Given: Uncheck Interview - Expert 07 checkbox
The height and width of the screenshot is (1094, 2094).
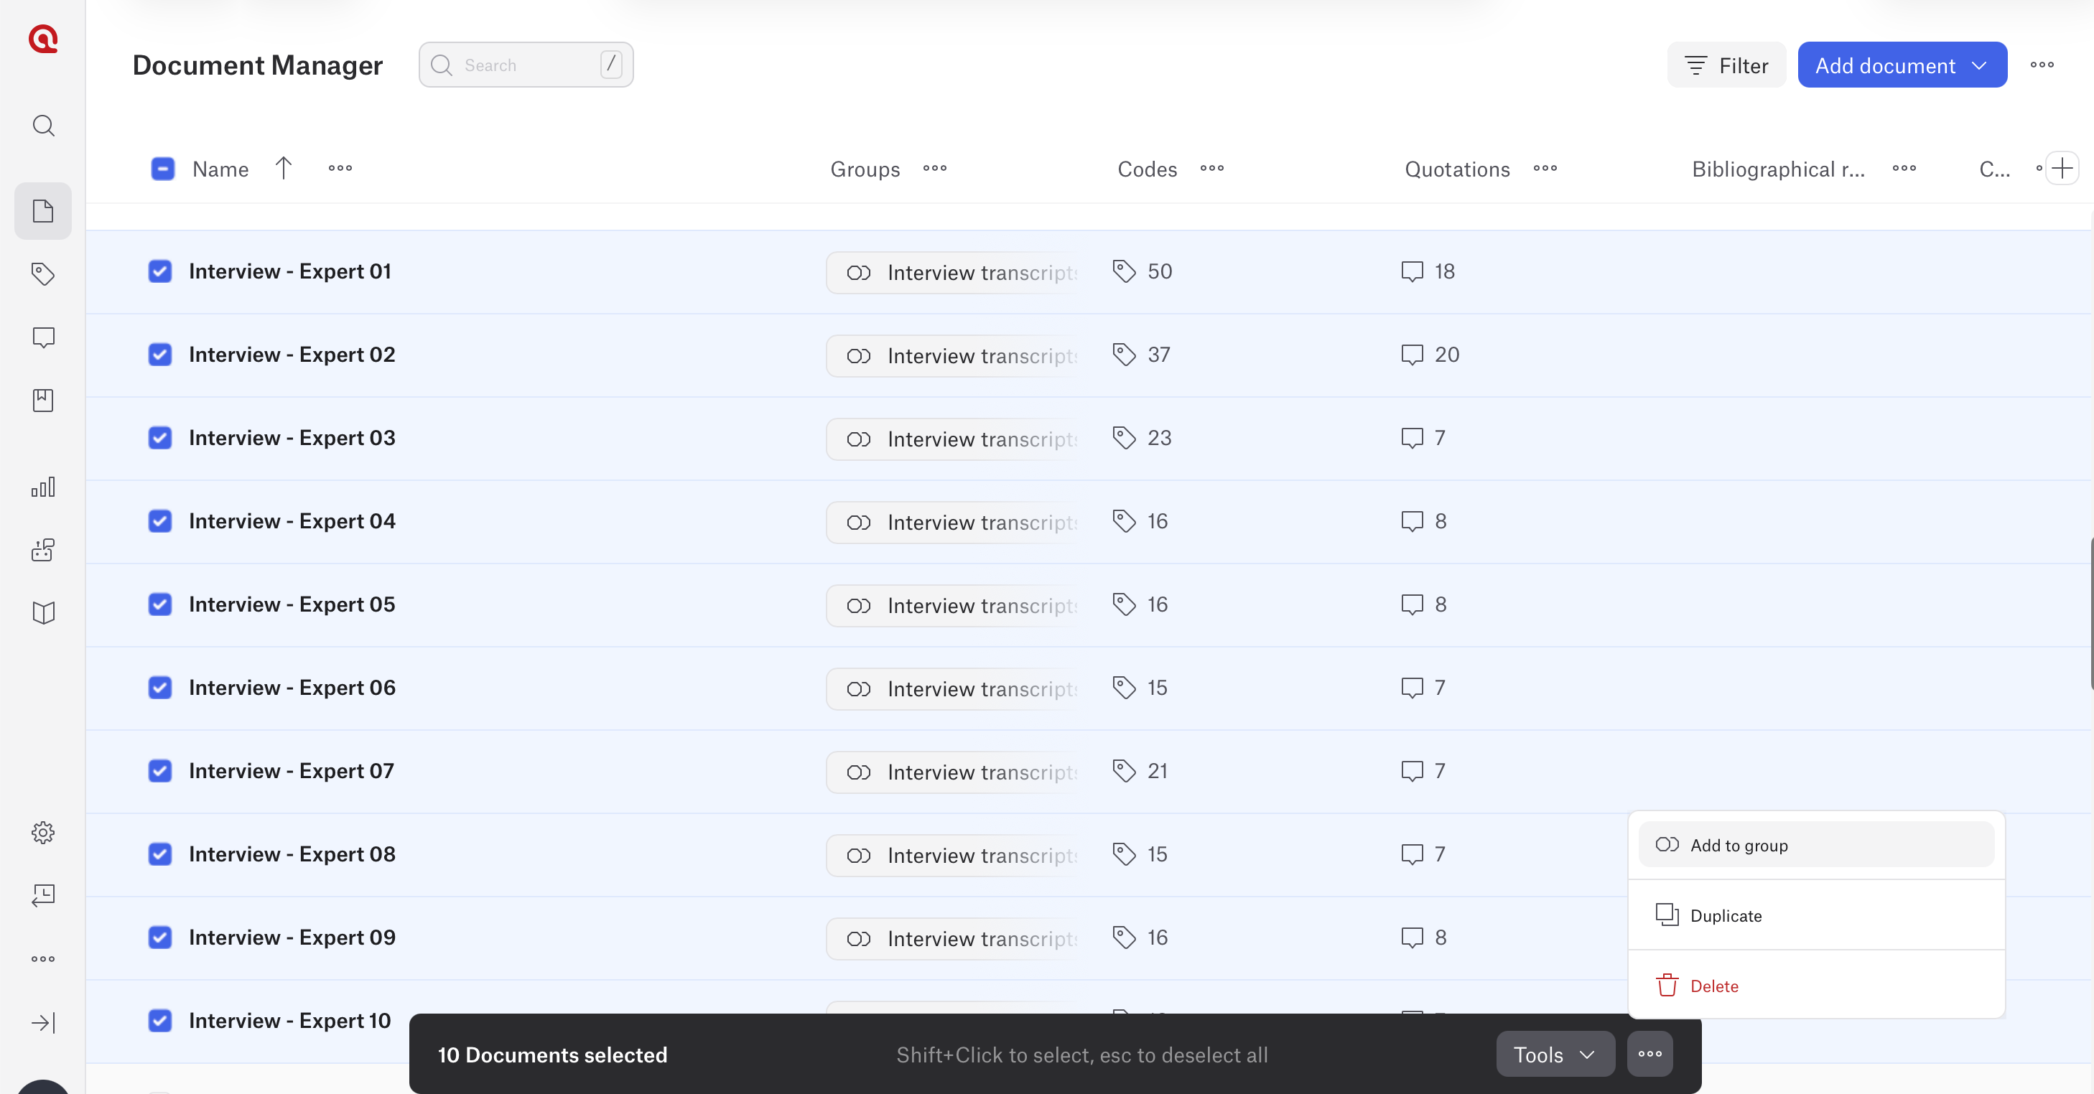Looking at the screenshot, I should point(160,770).
